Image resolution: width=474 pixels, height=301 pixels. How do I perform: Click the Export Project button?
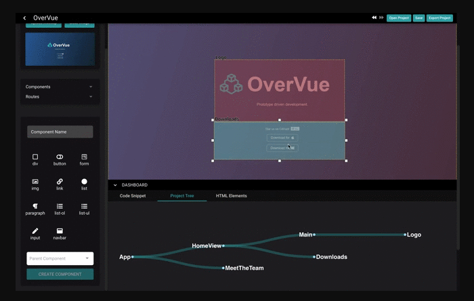pos(439,18)
